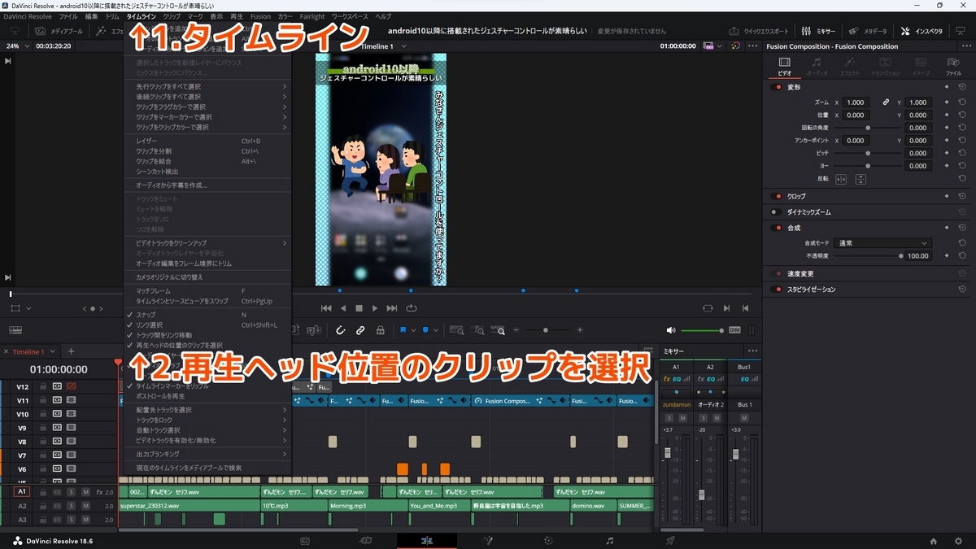Mute the A1 audio track with the M button

(86, 491)
